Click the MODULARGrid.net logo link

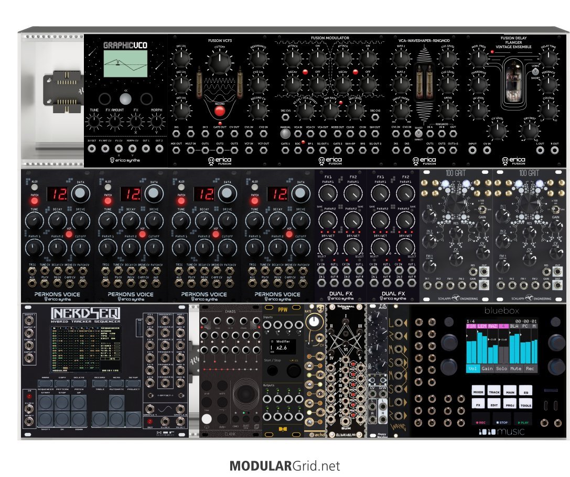click(285, 466)
